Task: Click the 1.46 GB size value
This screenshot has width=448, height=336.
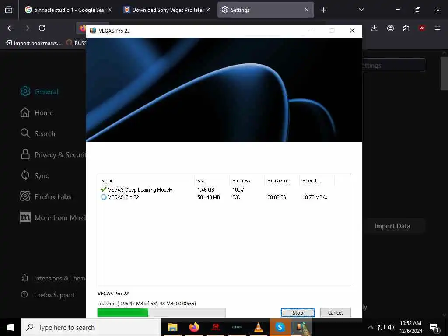Action: click(x=206, y=190)
